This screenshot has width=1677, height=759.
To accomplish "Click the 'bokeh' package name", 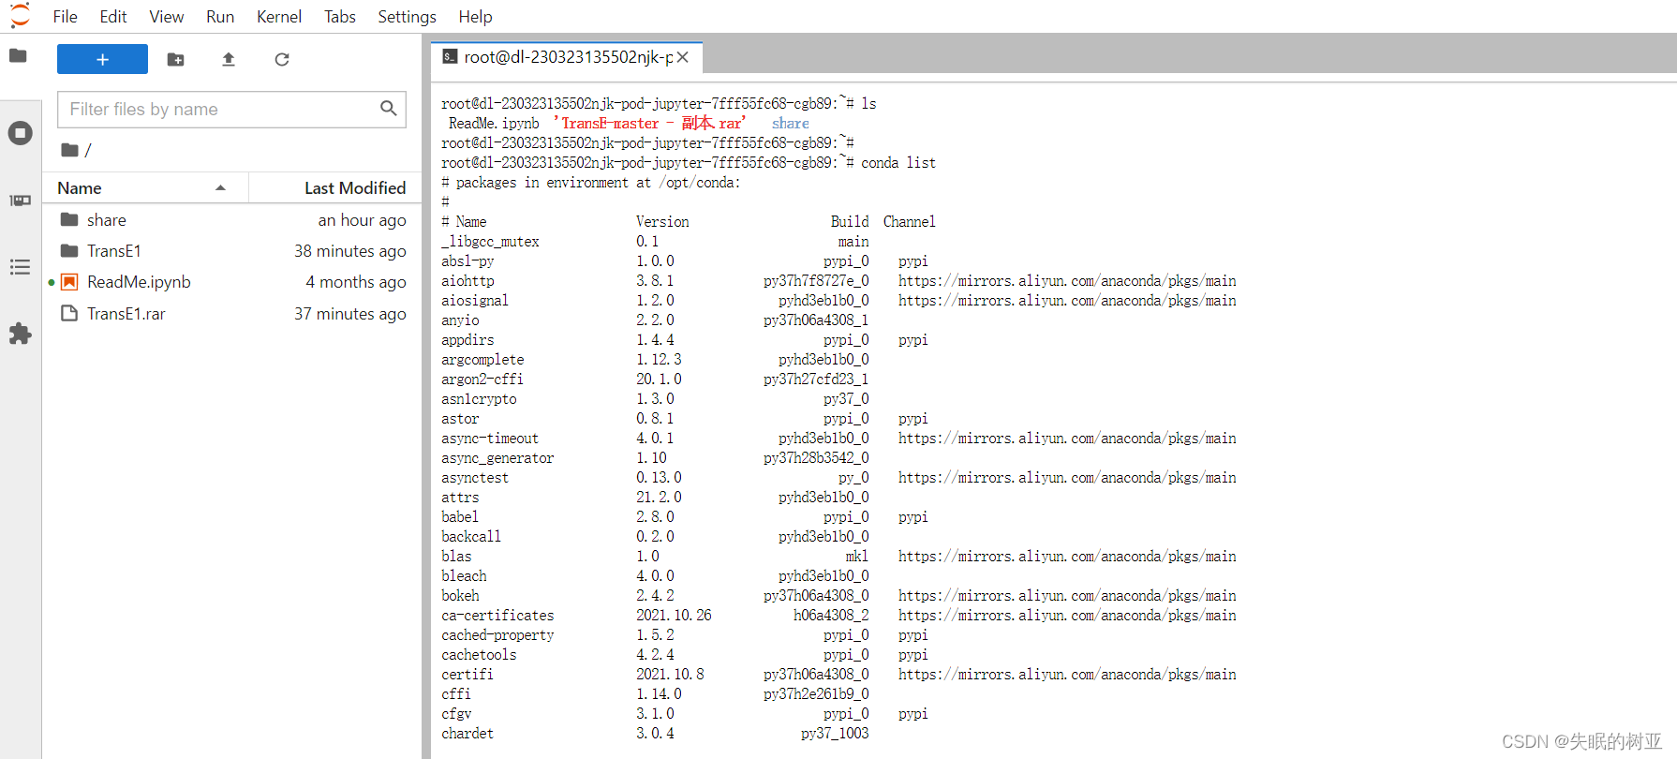I will click(x=460, y=596).
